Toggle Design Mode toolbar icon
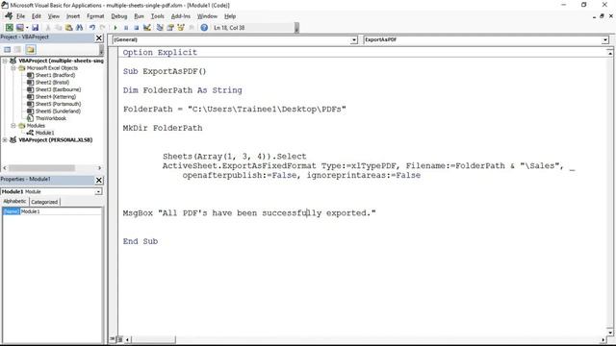The width and height of the screenshot is (616, 346). coord(147,28)
